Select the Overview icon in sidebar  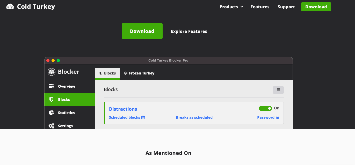tap(51, 86)
